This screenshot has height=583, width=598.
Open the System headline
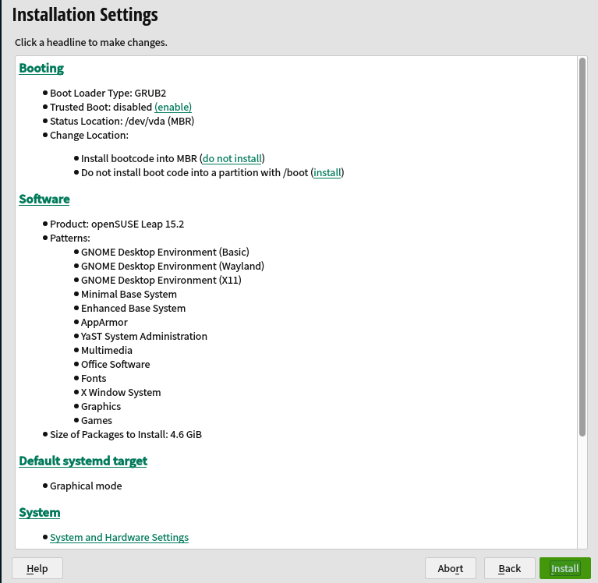click(x=40, y=512)
